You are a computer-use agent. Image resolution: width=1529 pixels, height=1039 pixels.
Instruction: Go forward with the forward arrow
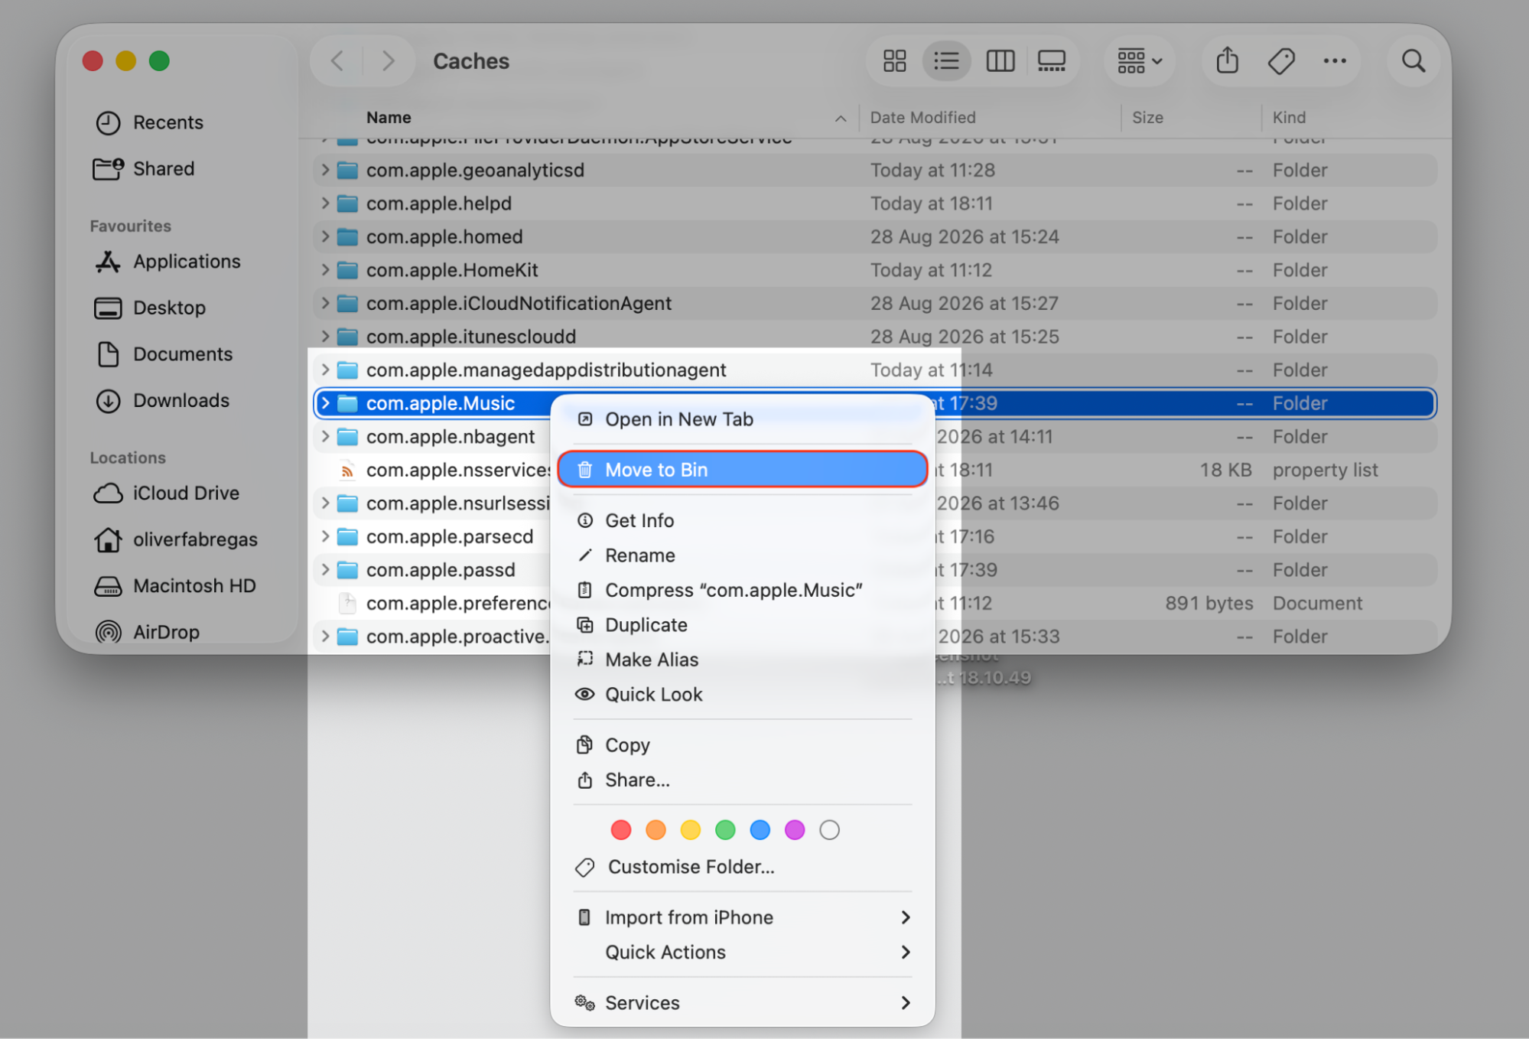[x=388, y=60]
